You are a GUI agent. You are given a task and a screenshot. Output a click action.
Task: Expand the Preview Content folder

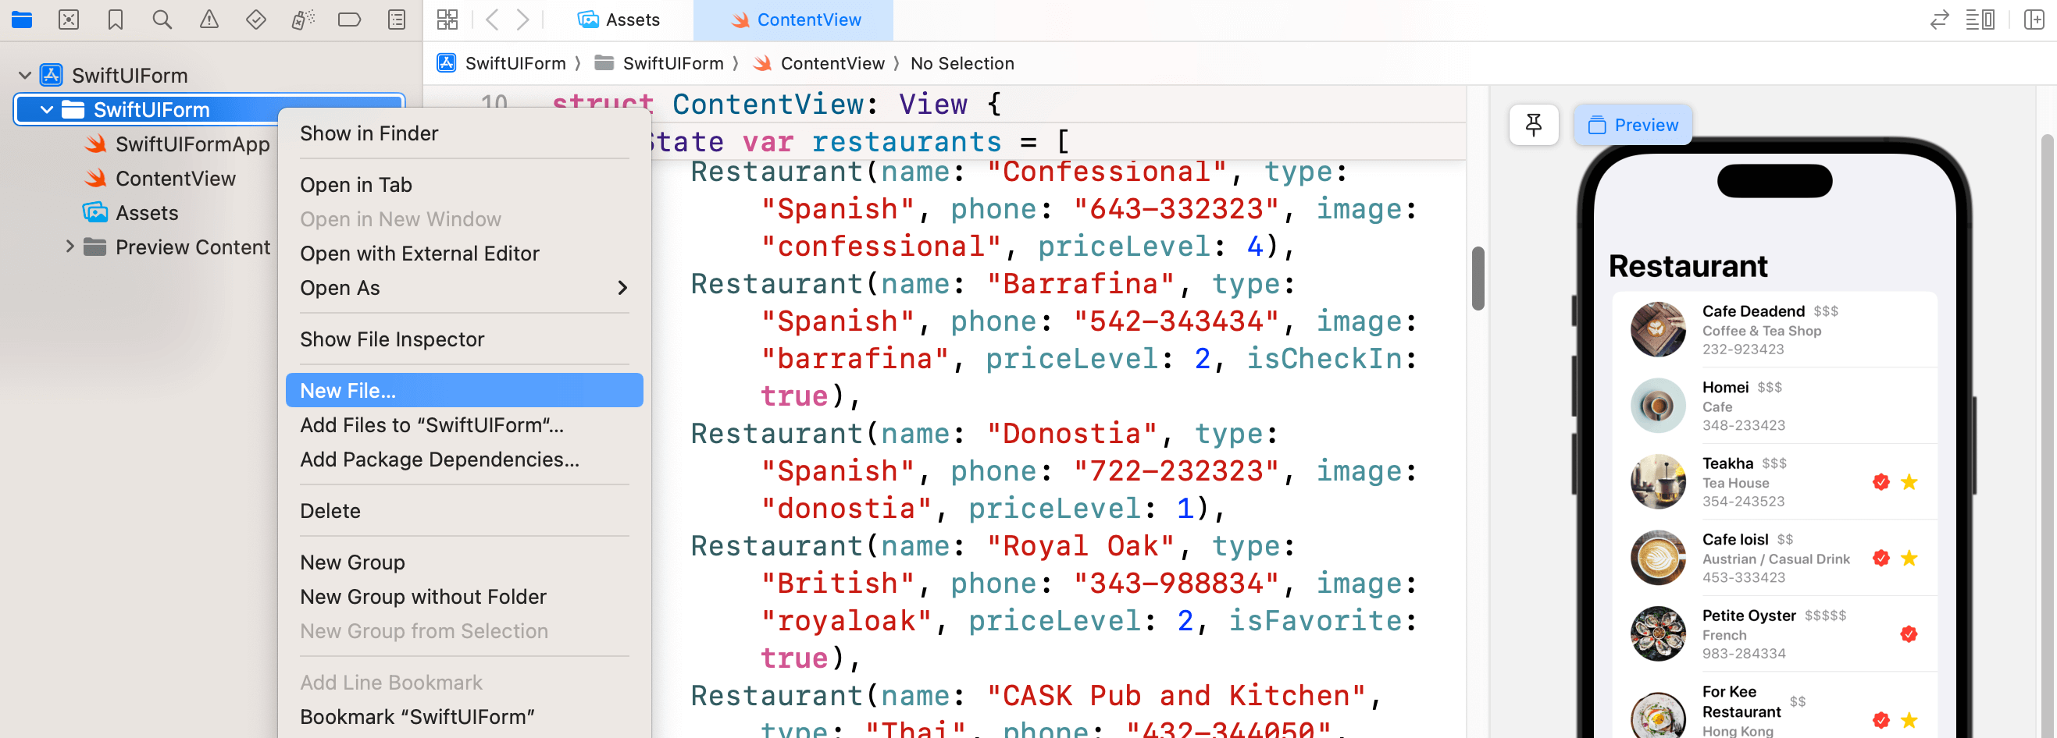coord(70,247)
